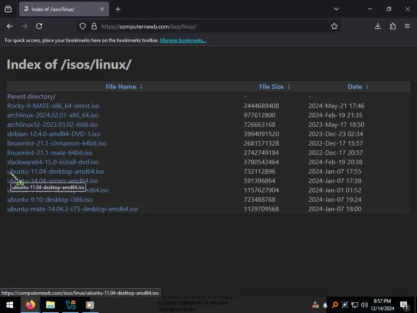The width and height of the screenshot is (417, 313).
Task: Download Rocky-9-MATE-x86_64-latest.iso
Action: click(x=53, y=106)
